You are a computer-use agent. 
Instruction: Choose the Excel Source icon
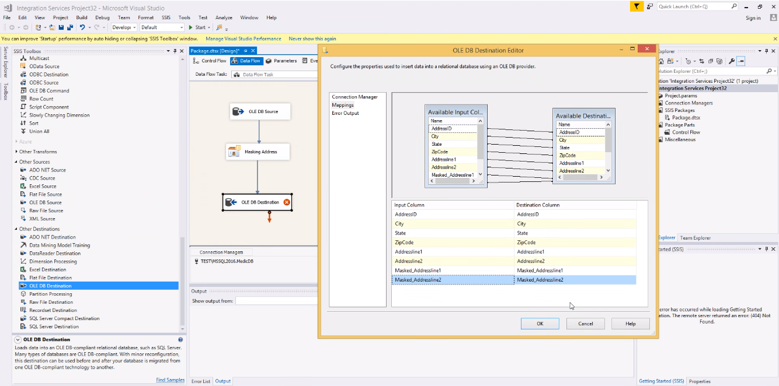click(23, 187)
